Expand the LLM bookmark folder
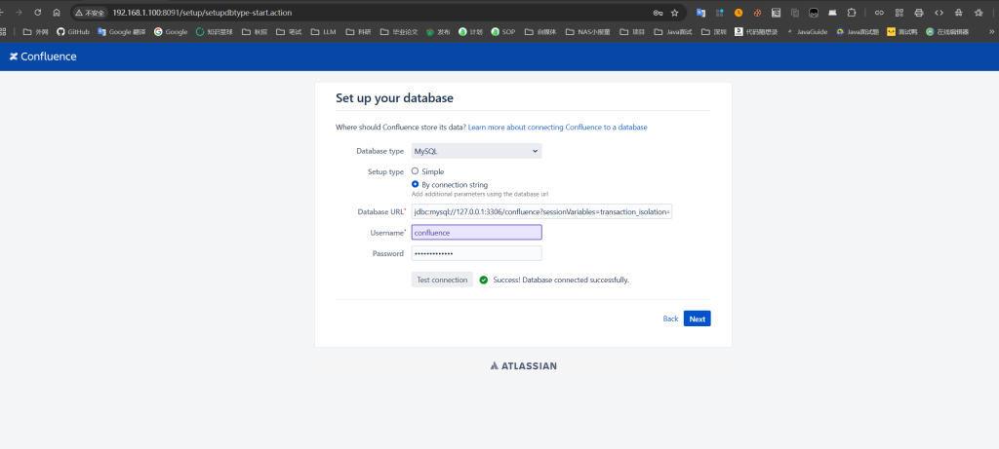The width and height of the screenshot is (999, 449). tap(323, 31)
